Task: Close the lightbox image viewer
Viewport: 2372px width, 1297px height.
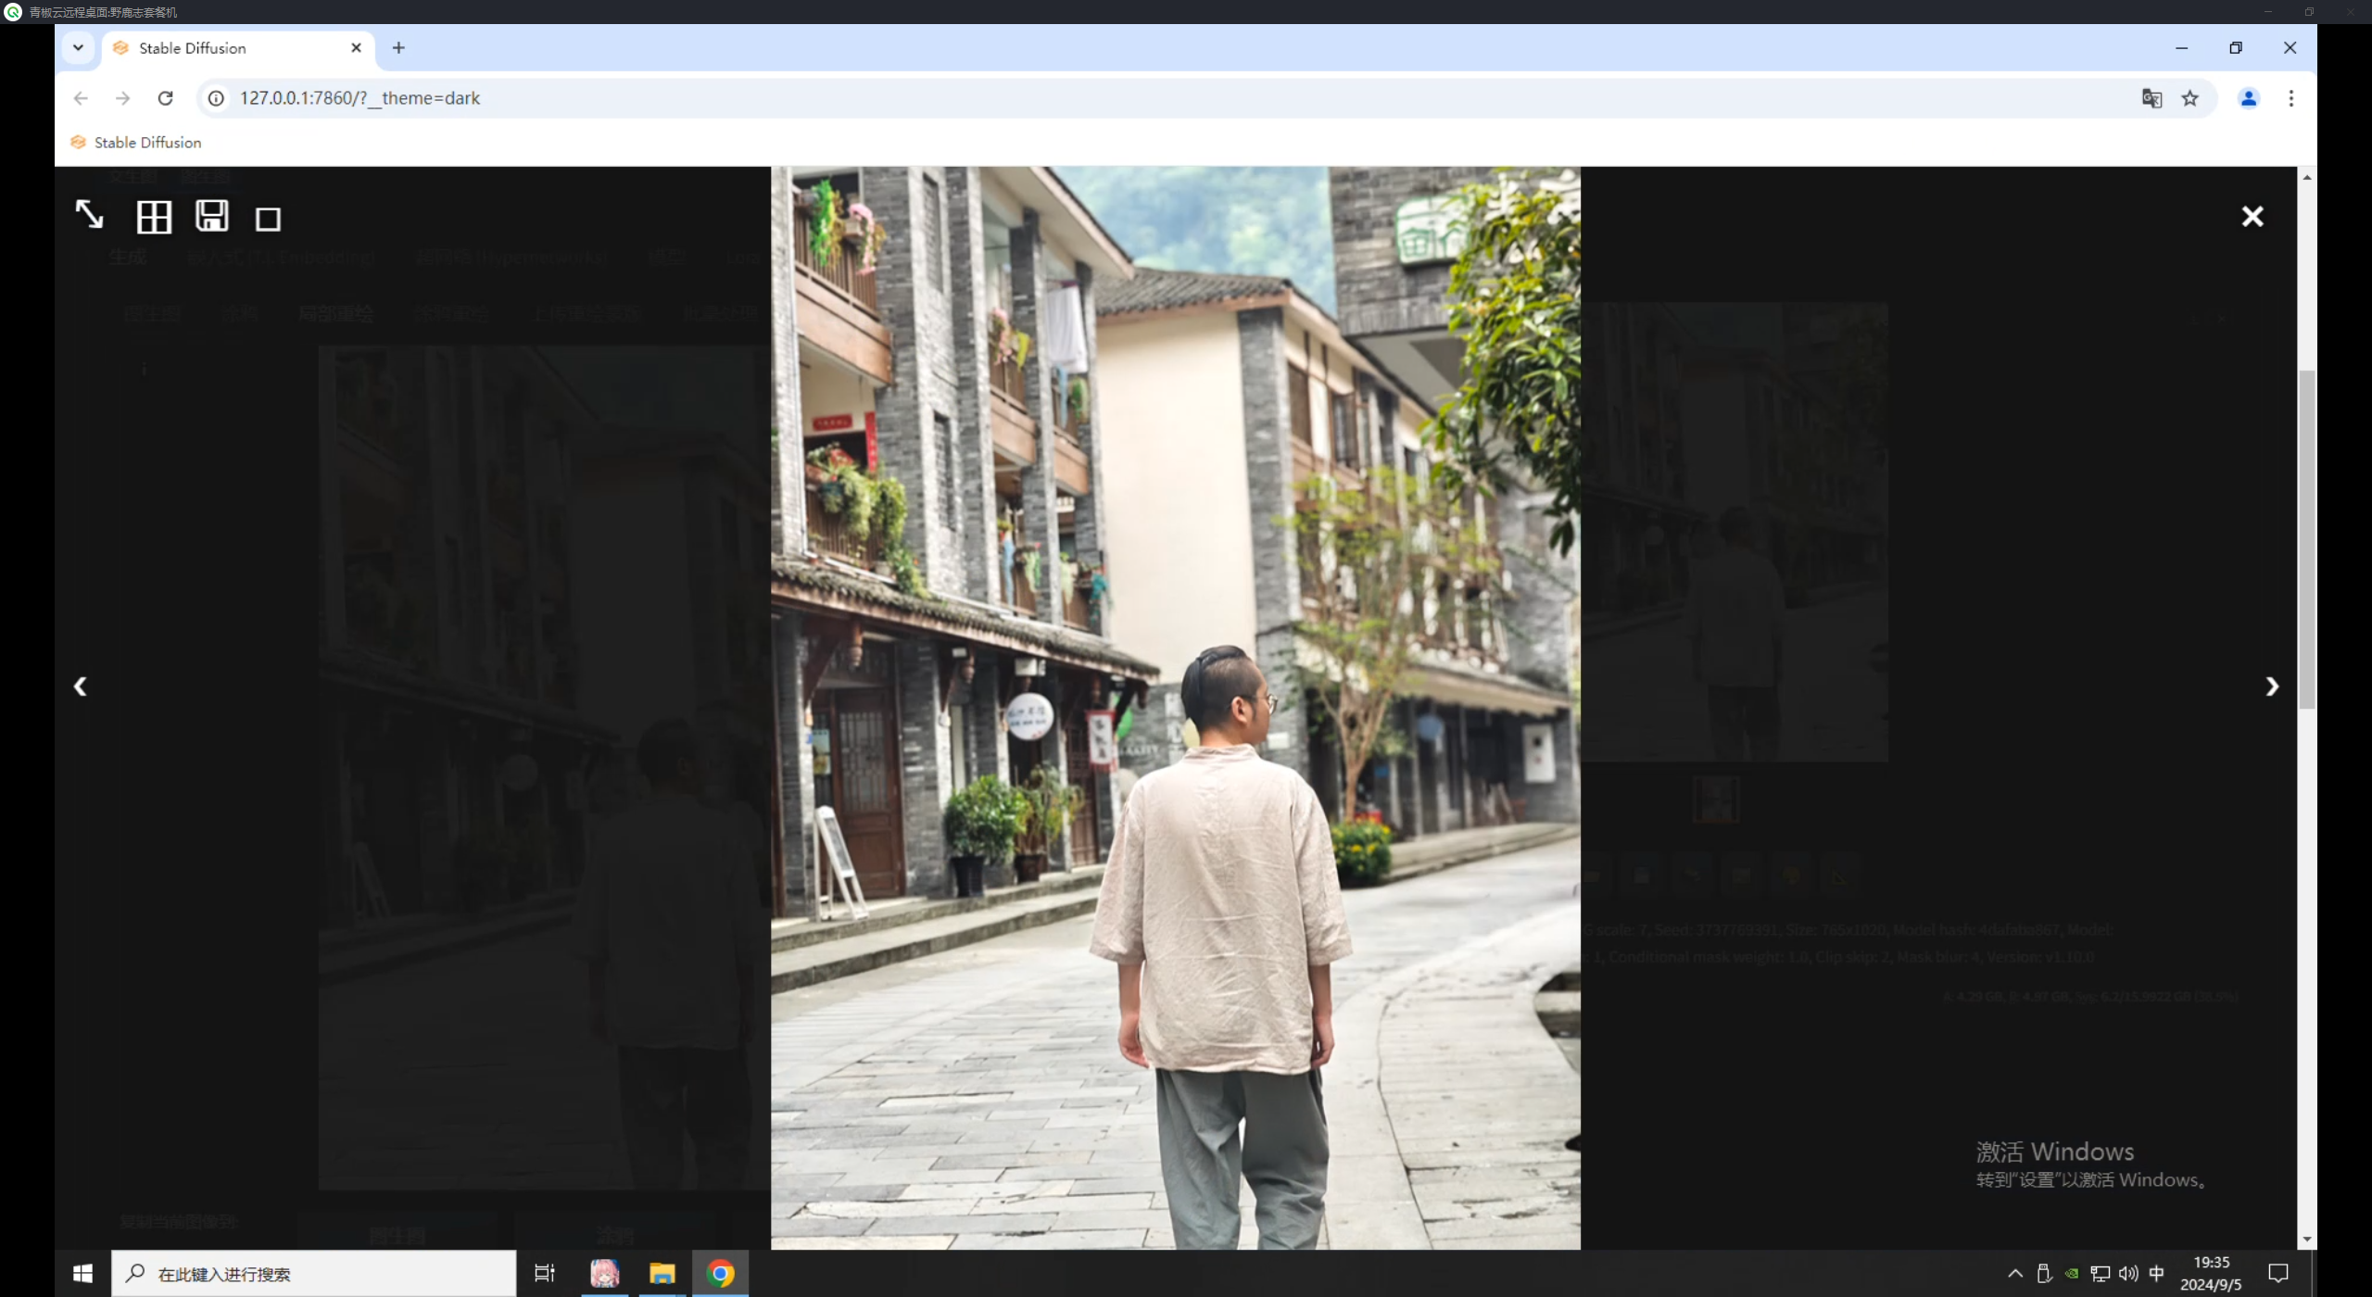Action: (2252, 217)
